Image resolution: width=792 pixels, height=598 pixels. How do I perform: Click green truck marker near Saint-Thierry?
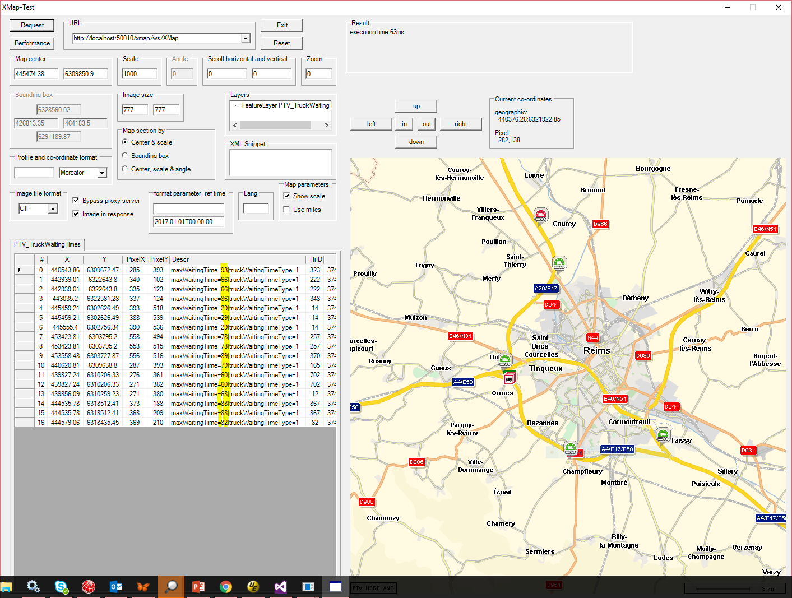[559, 263]
